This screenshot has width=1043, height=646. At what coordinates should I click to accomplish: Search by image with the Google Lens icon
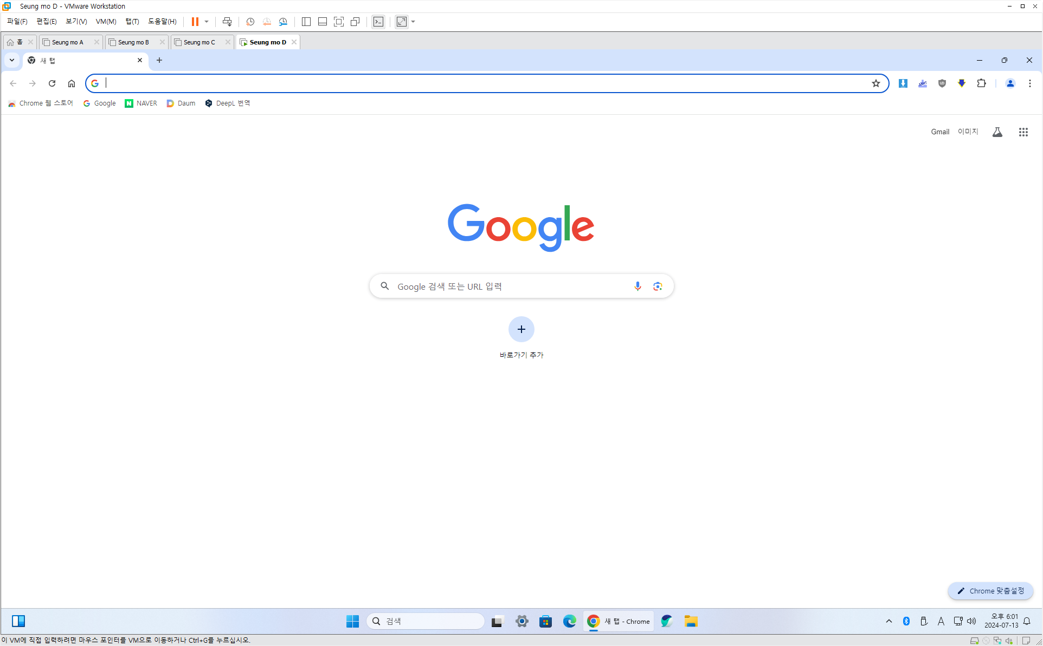point(658,286)
